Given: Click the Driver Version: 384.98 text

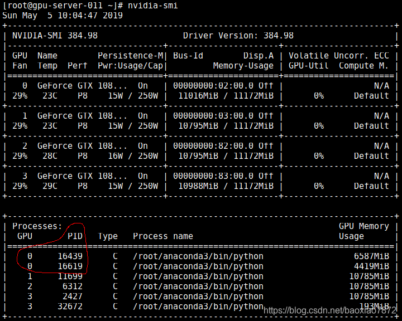Looking at the screenshot, I should (238, 35).
